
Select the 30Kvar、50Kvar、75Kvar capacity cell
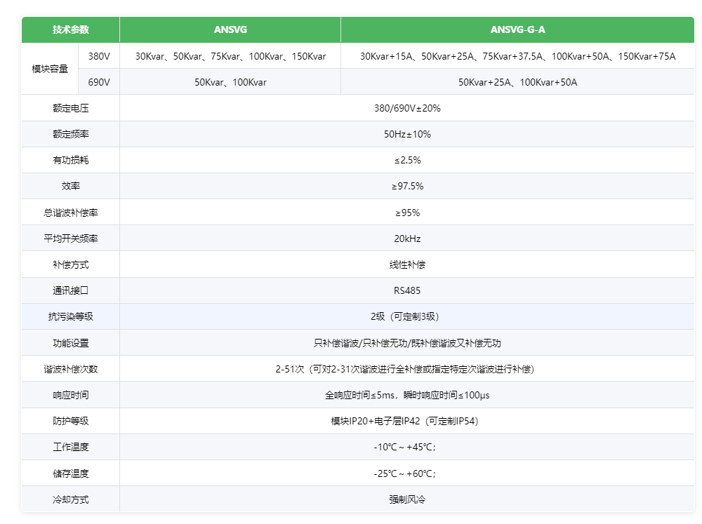(230, 56)
